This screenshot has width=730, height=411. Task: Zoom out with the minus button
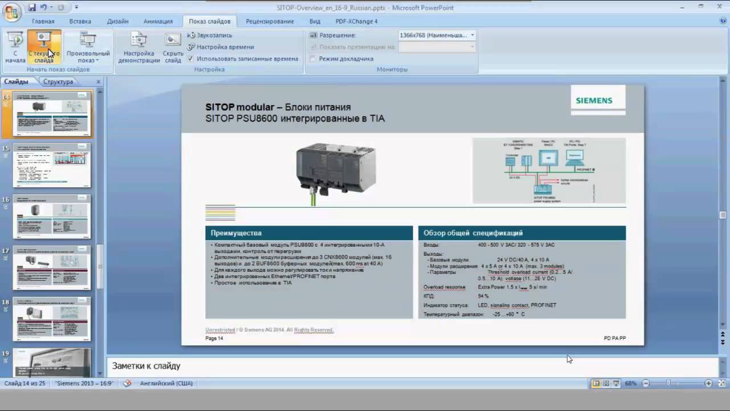(x=644, y=384)
